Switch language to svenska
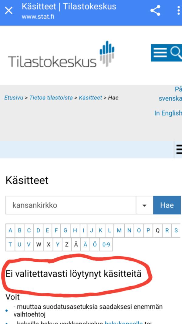182x324 pixels. pos(170,99)
